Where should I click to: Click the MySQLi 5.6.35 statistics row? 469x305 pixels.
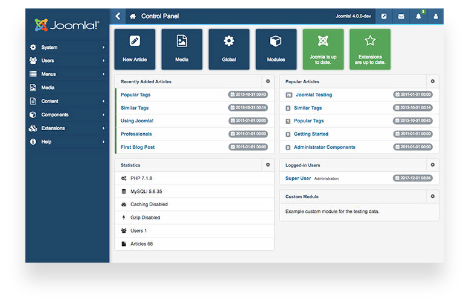(194, 192)
